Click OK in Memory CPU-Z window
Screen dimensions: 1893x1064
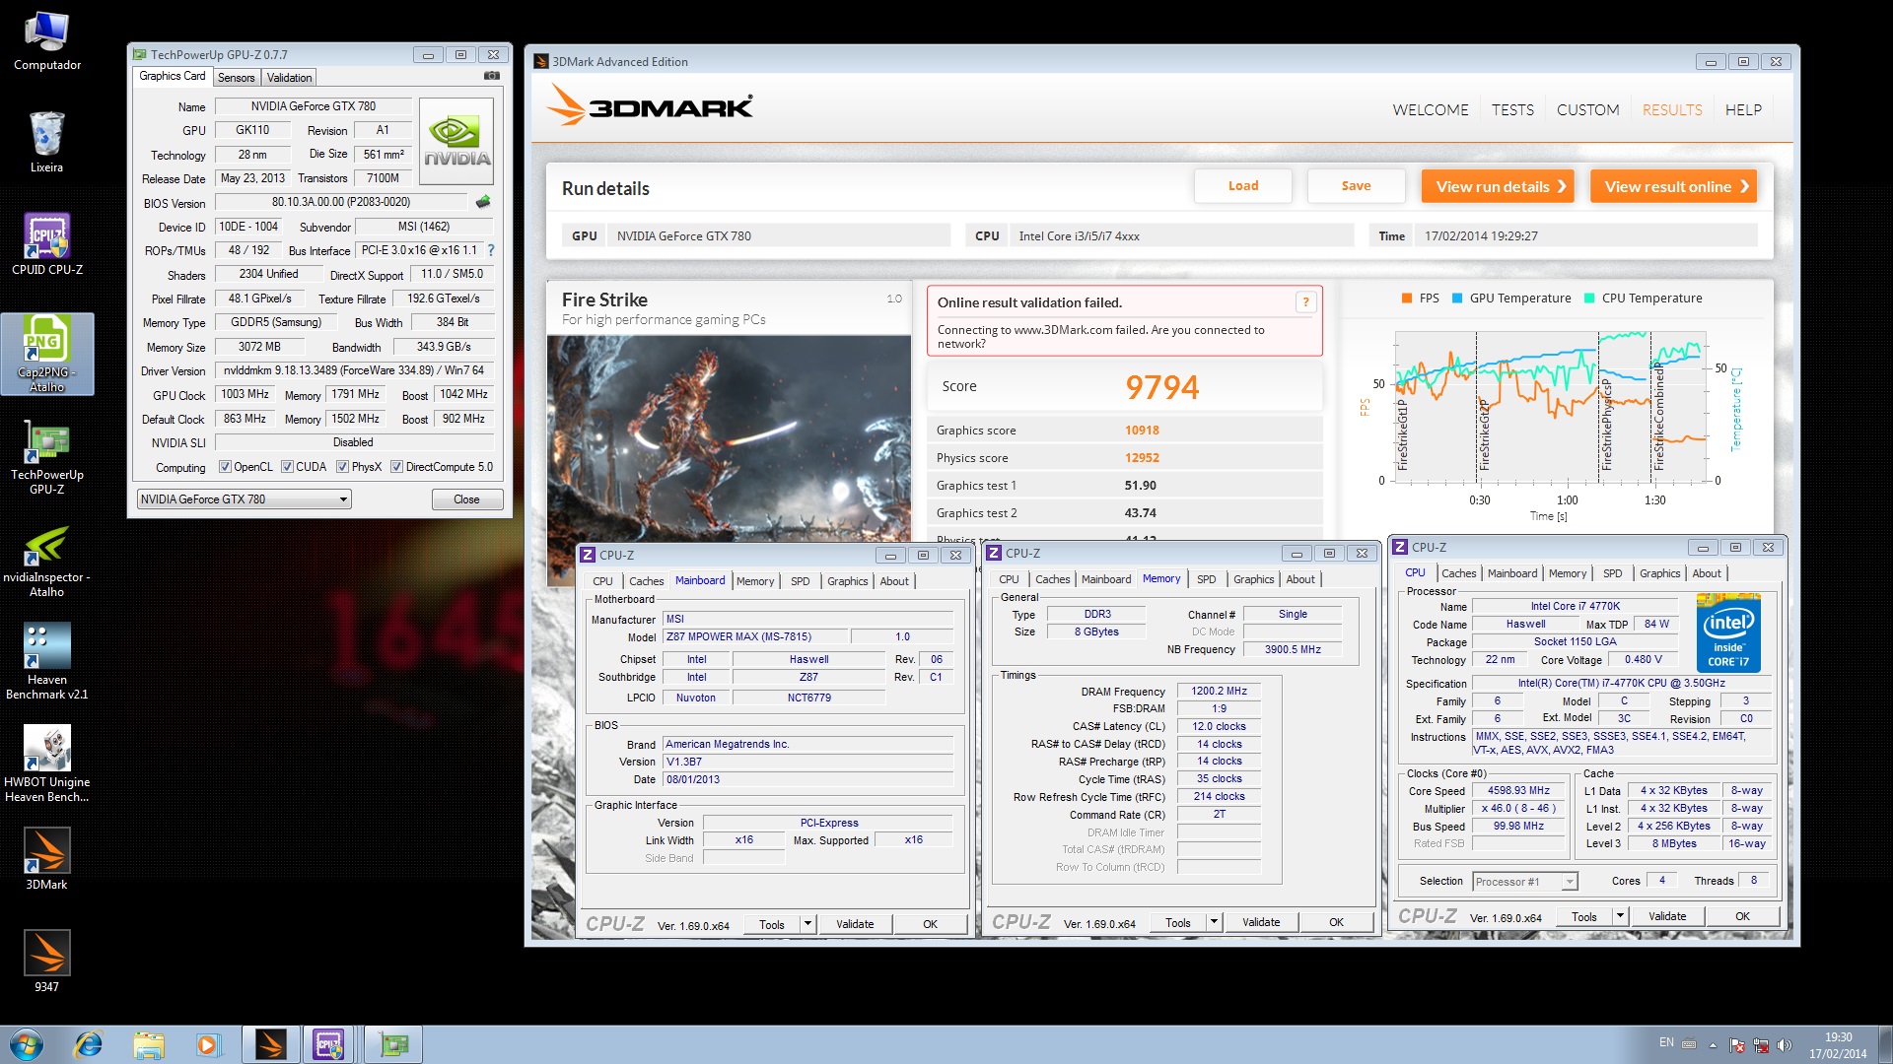click(1336, 923)
